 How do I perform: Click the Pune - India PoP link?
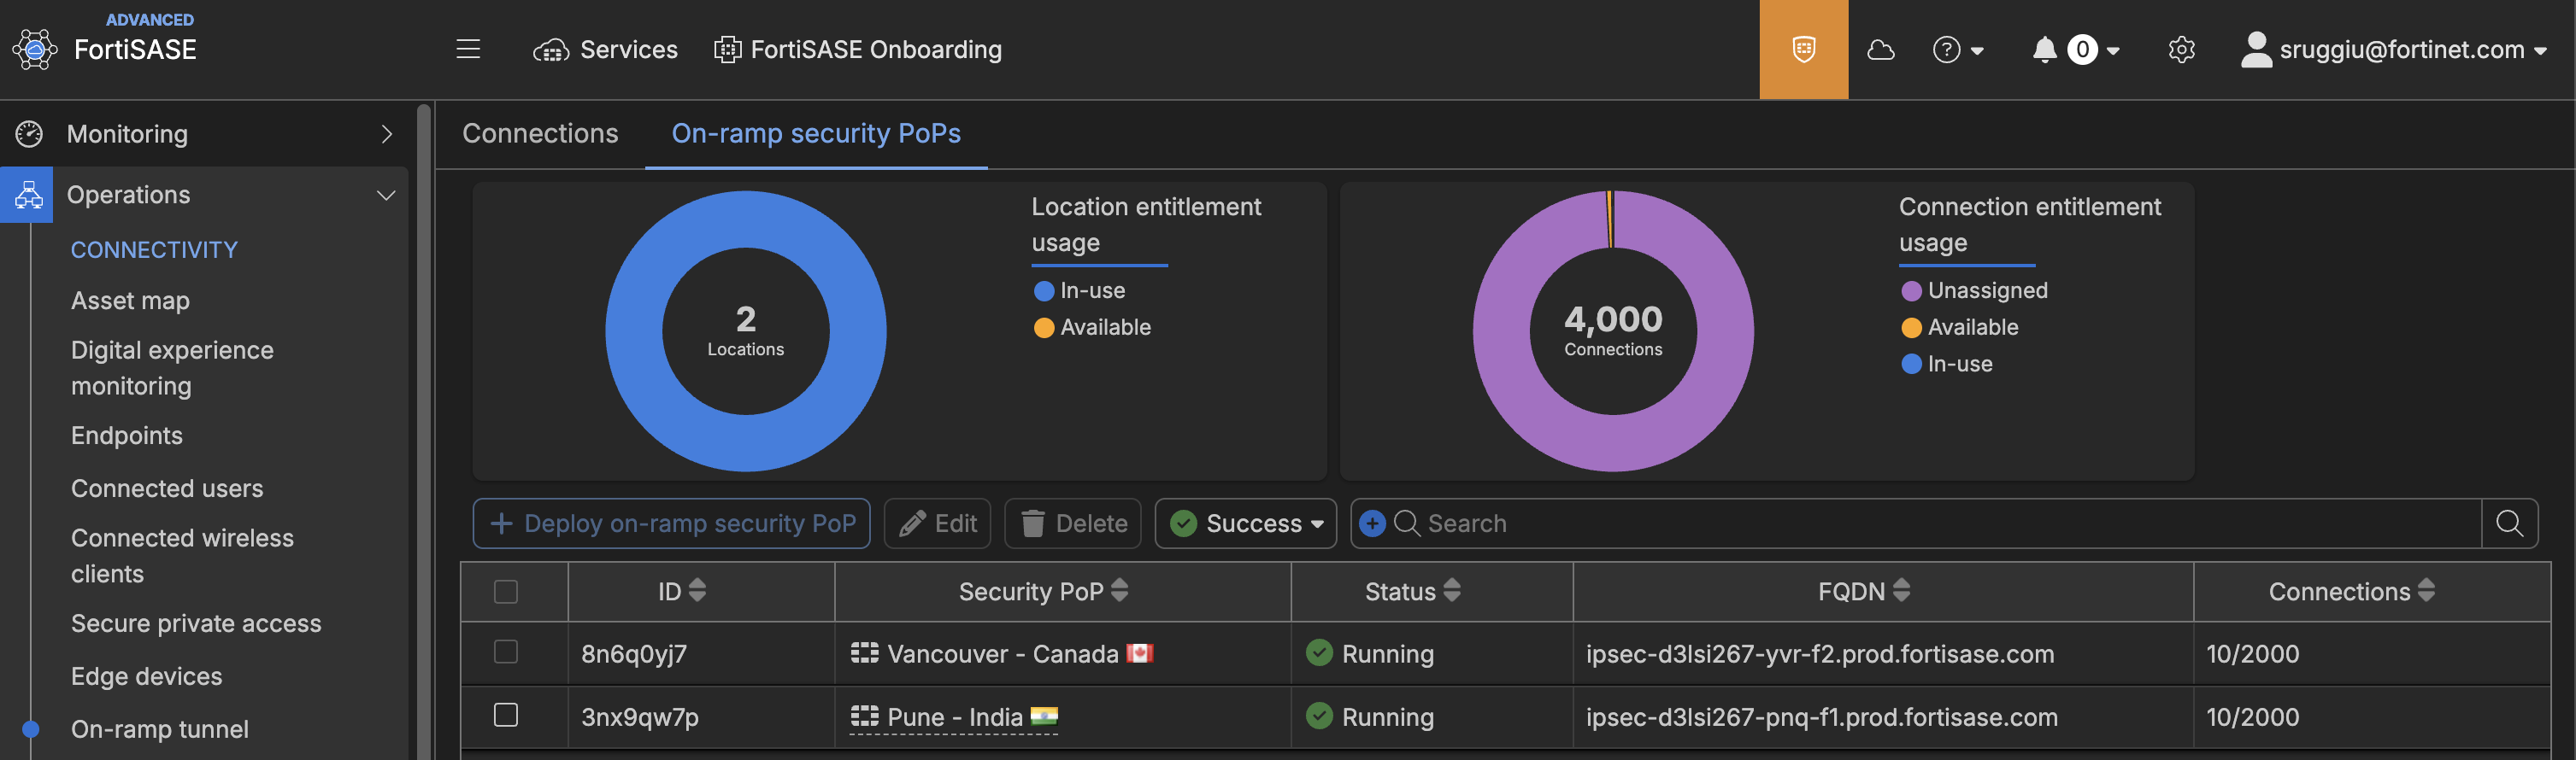coord(954,717)
